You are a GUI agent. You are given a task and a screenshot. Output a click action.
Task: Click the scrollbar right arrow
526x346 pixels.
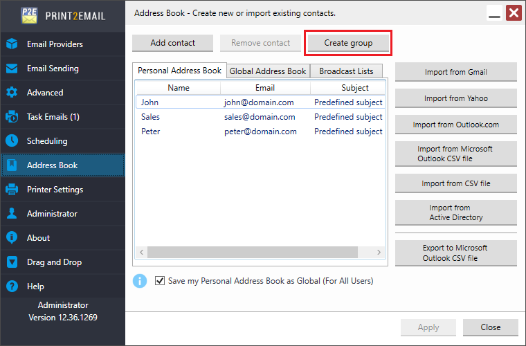[x=379, y=253]
